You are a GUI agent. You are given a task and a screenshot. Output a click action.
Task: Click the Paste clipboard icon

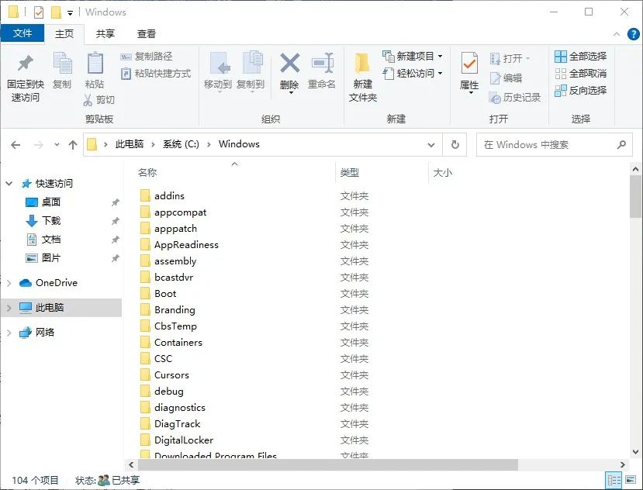95,63
